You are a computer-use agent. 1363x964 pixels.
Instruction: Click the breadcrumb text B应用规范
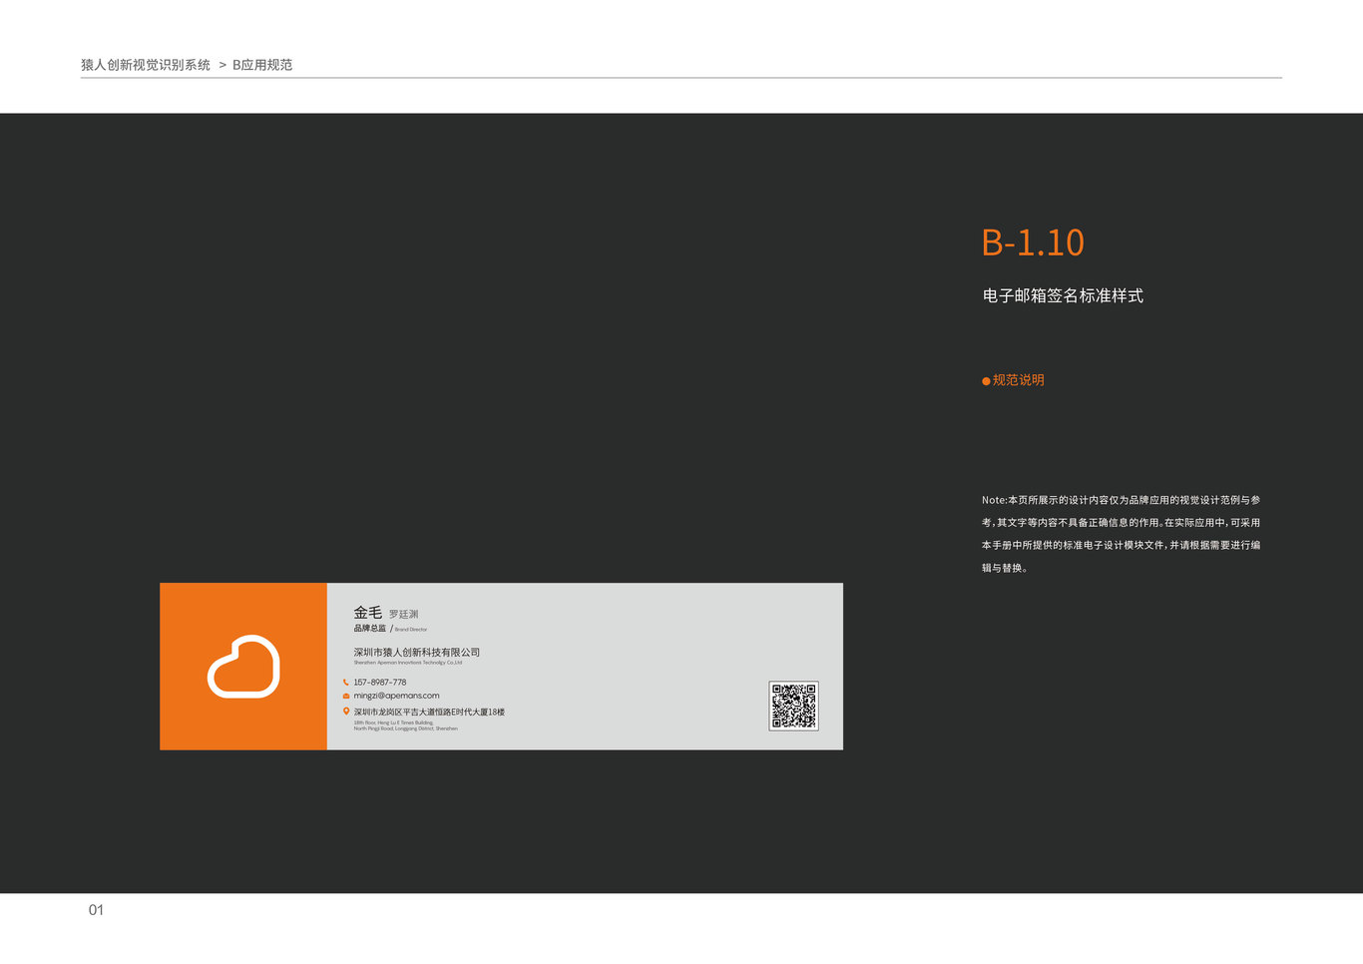[262, 65]
